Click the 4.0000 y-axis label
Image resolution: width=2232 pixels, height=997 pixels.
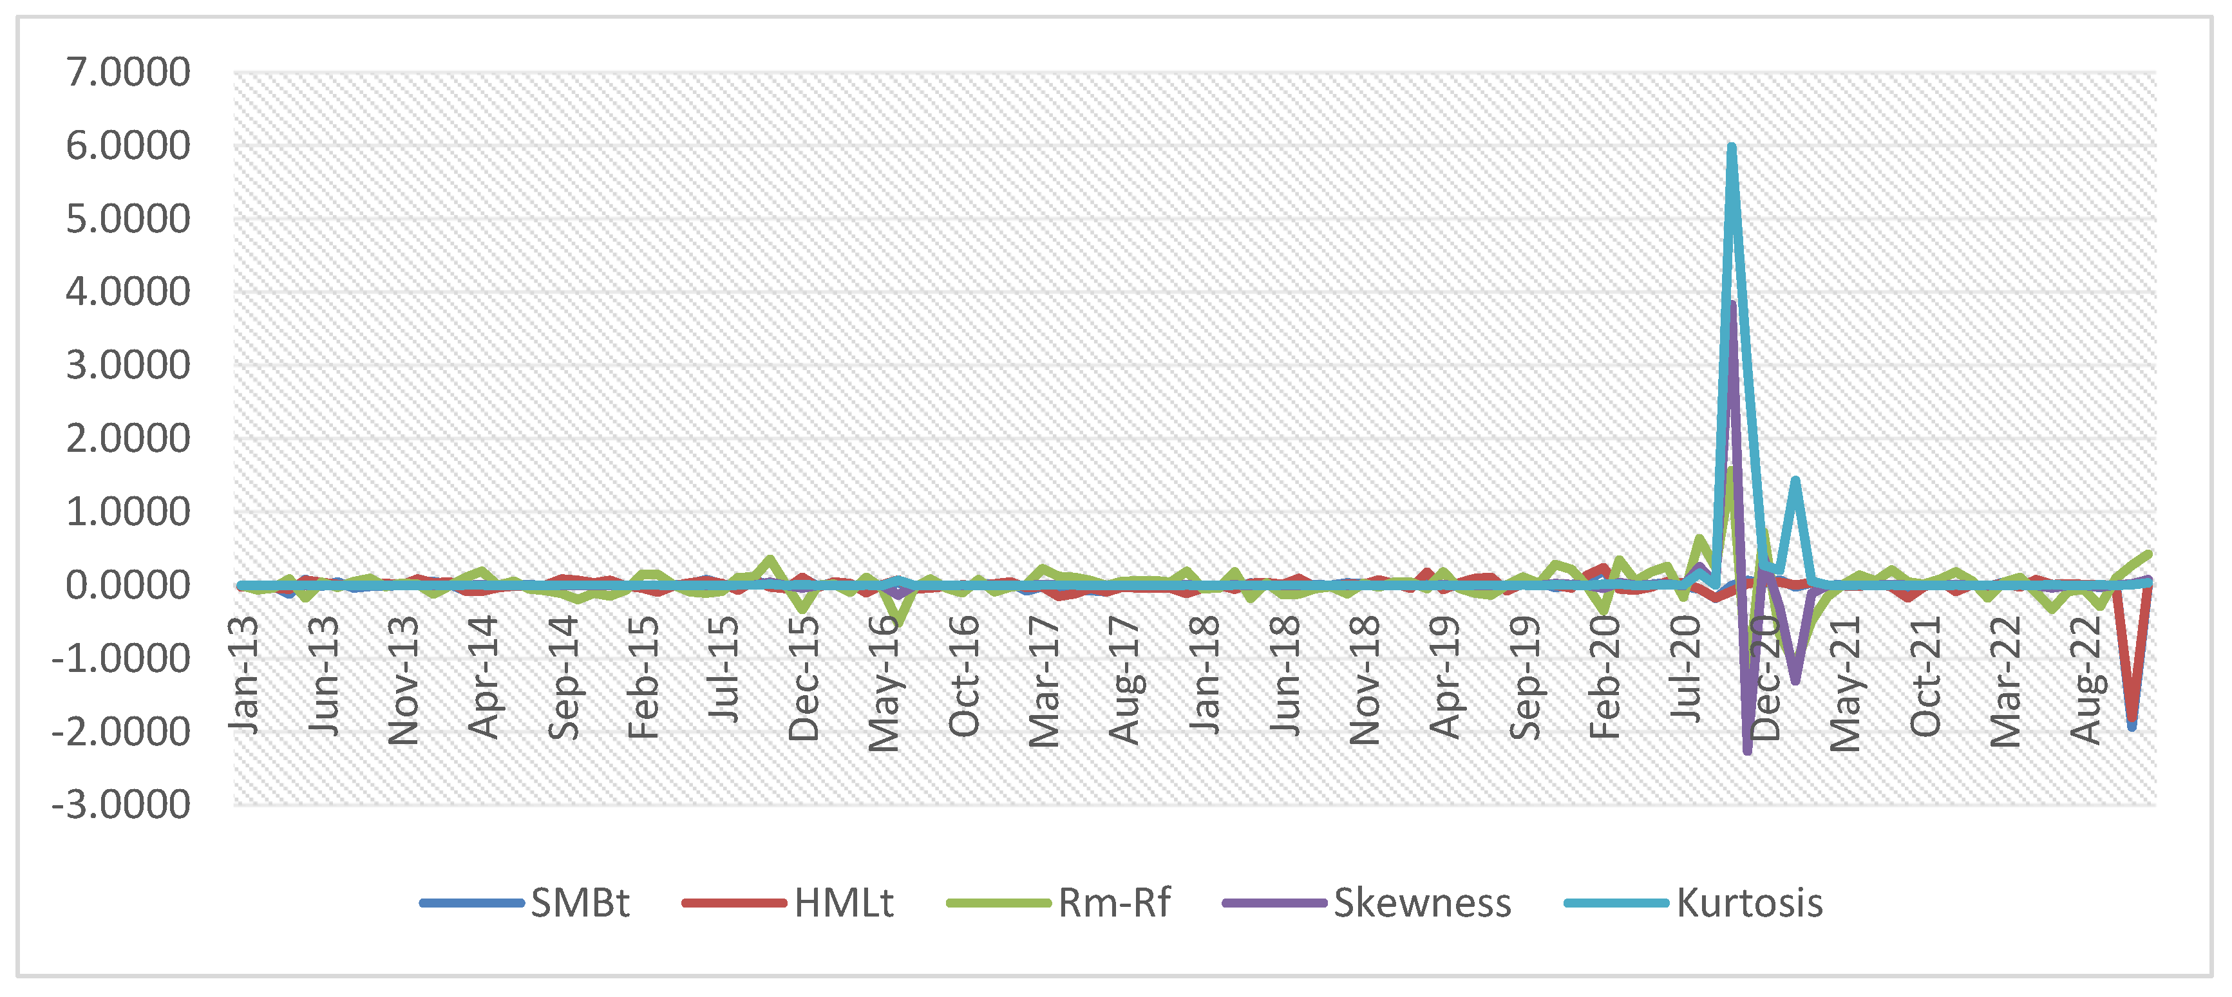(128, 292)
